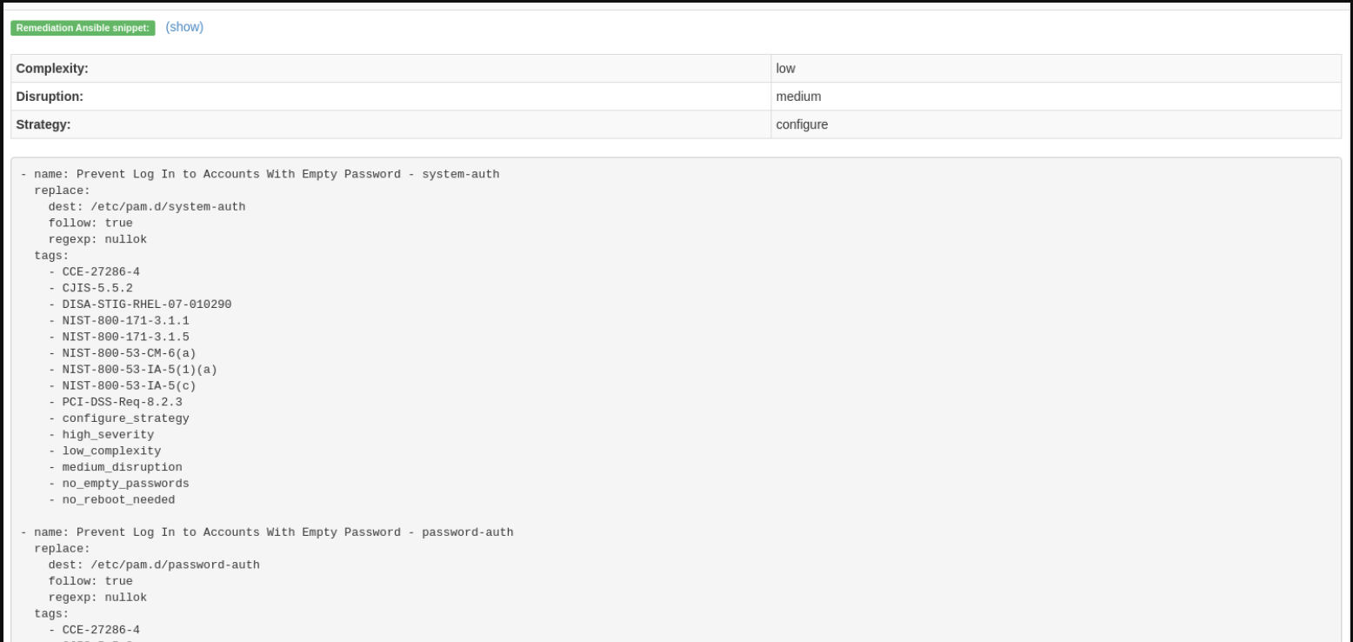Click the (show) link for Ansible snippet
The width and height of the screenshot is (1353, 642).
184,27
